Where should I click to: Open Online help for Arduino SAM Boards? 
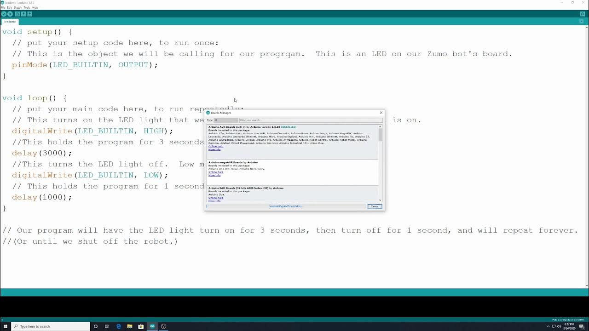tap(216, 198)
